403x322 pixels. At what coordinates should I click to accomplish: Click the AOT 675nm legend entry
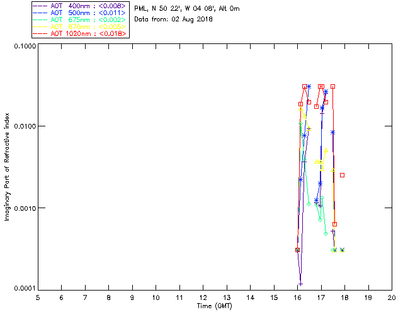coord(80,19)
